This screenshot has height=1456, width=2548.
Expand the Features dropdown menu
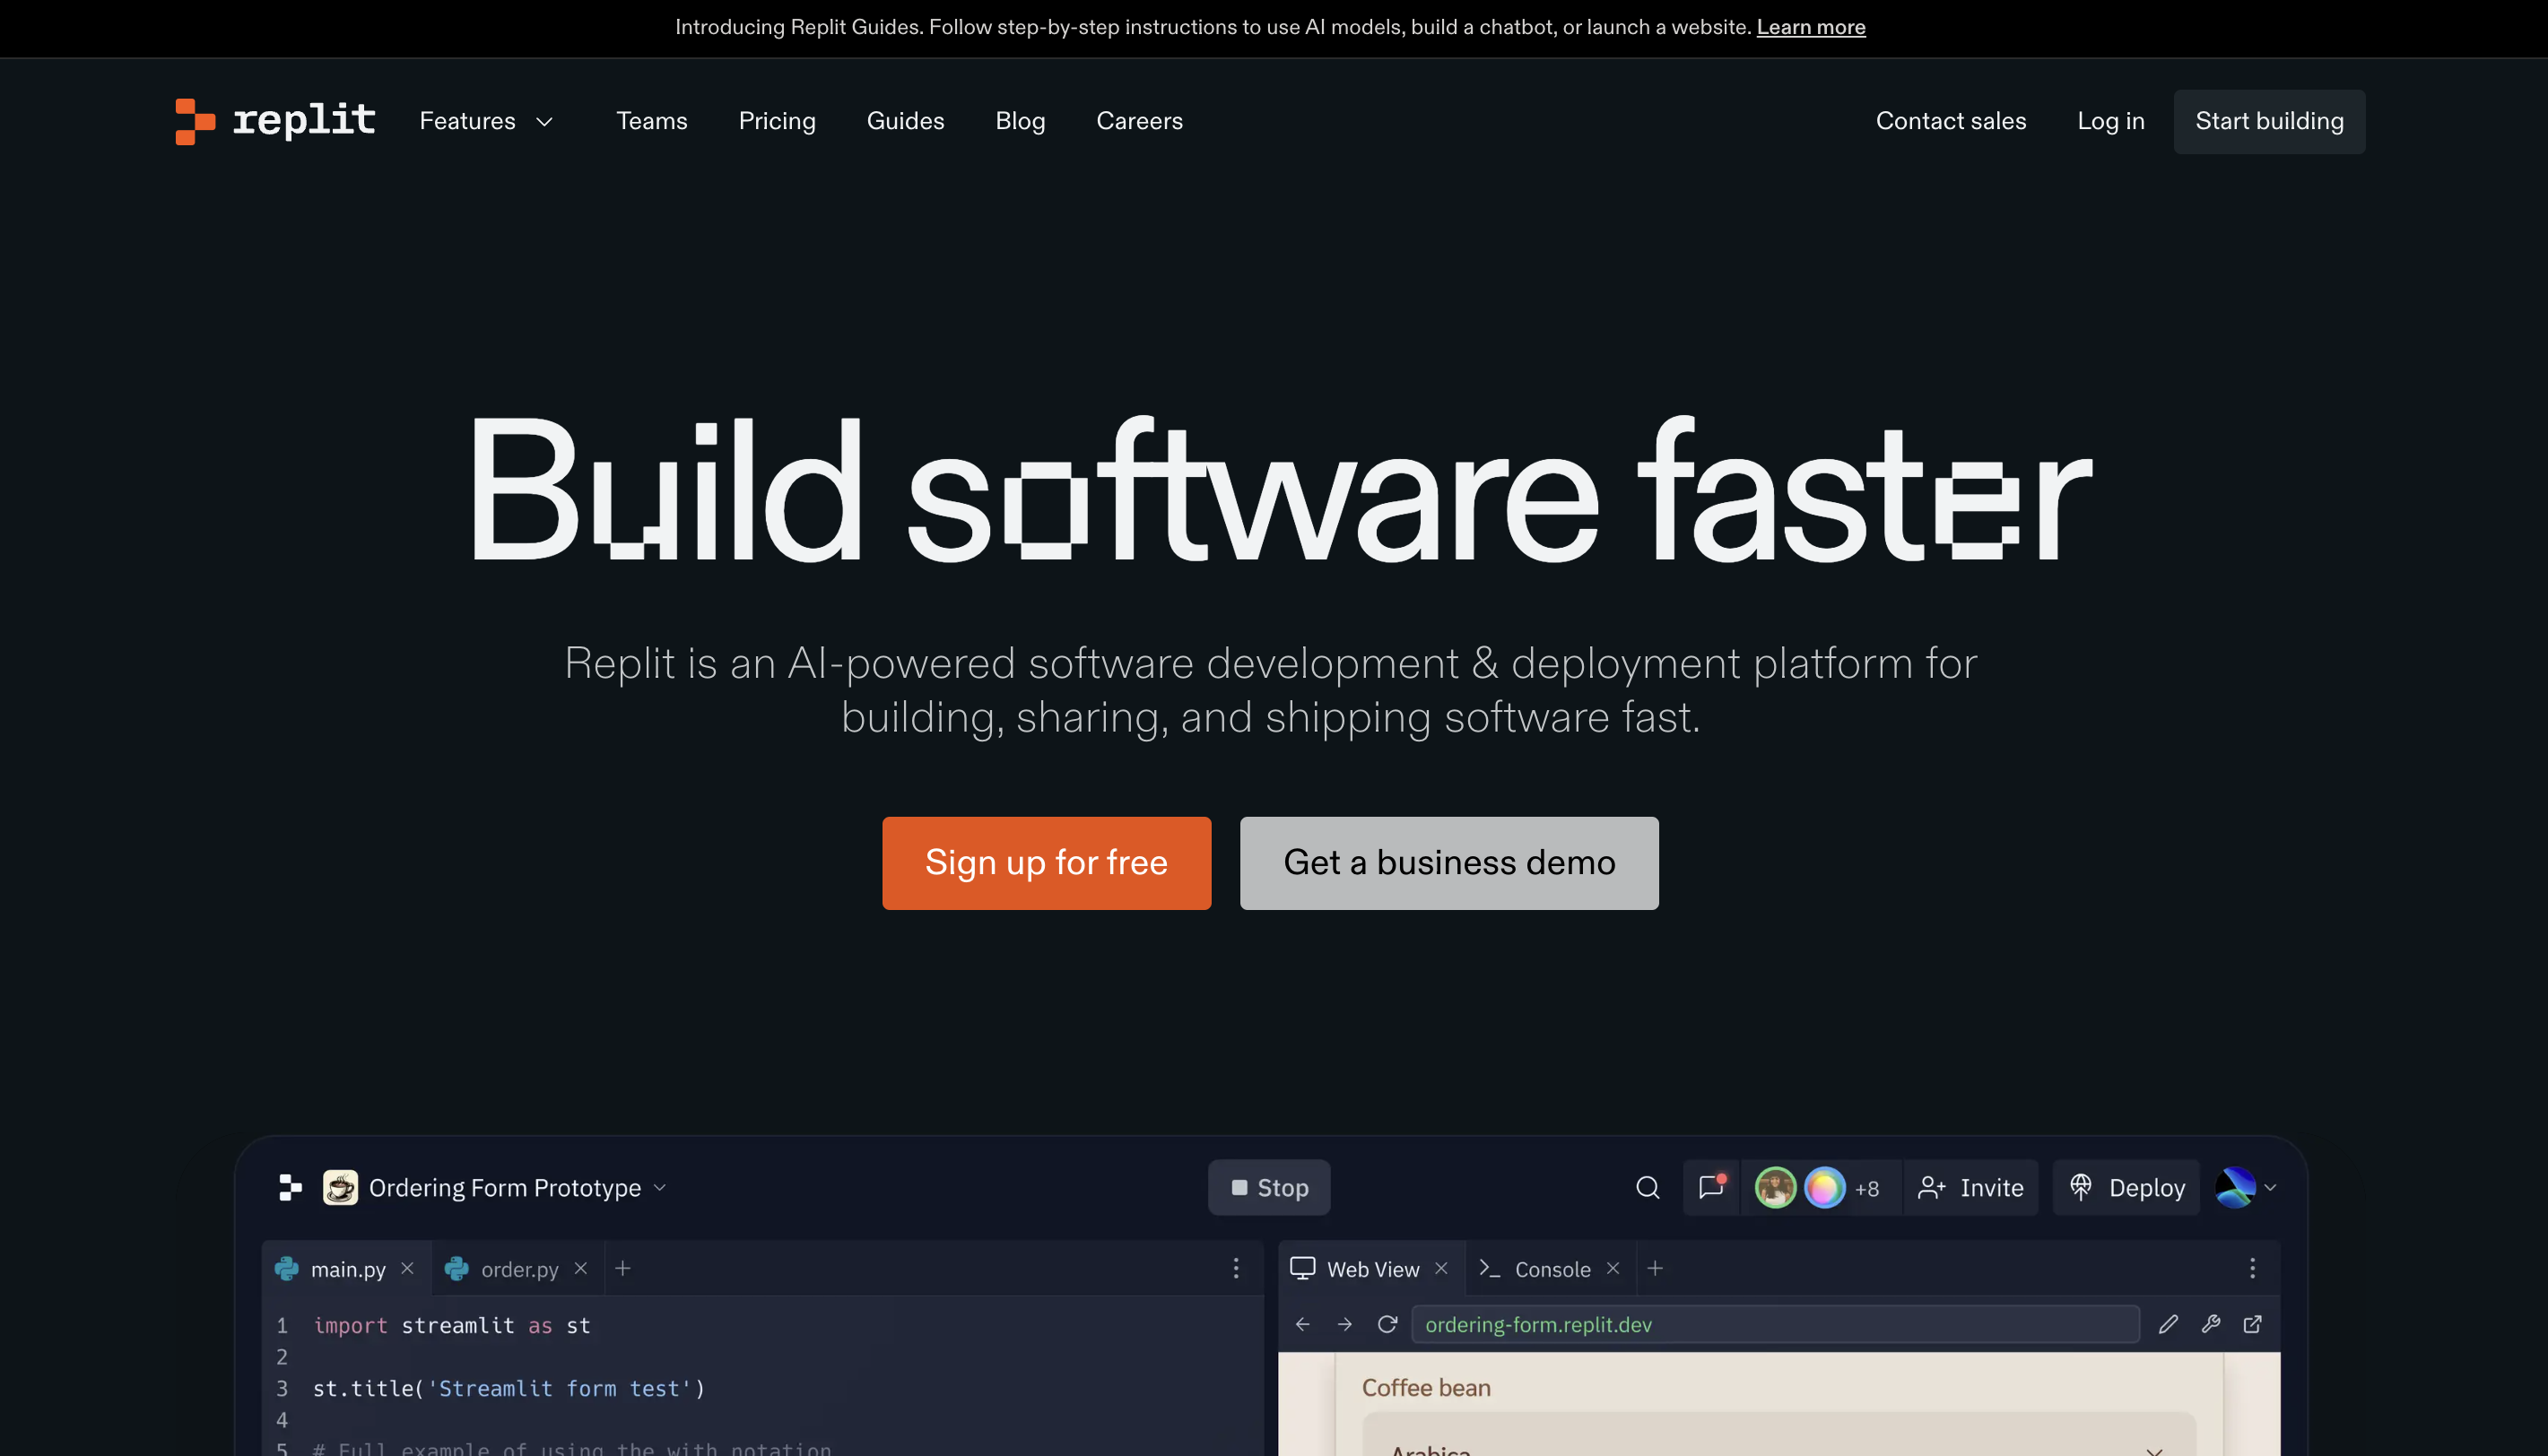point(486,121)
